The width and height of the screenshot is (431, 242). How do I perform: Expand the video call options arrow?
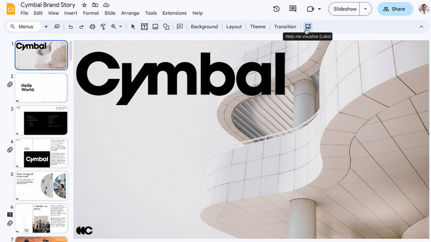tap(319, 9)
